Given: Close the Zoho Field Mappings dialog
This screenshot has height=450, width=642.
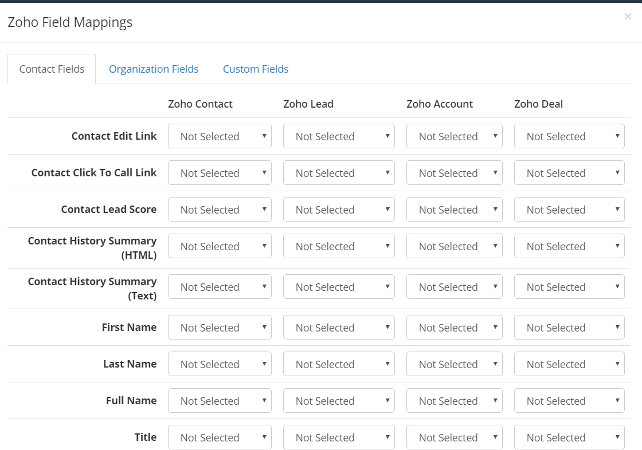Looking at the screenshot, I should [x=628, y=17].
